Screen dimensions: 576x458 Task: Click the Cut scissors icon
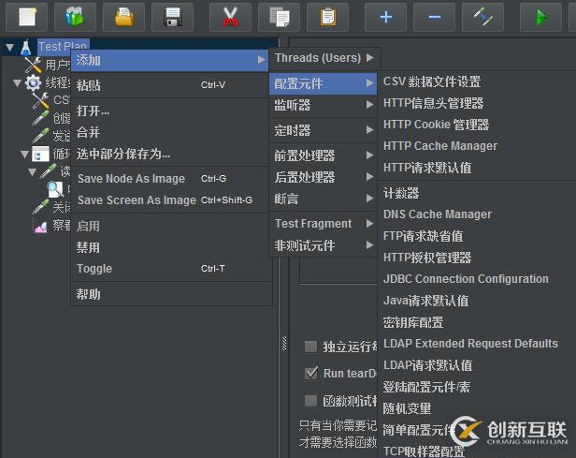pos(230,17)
